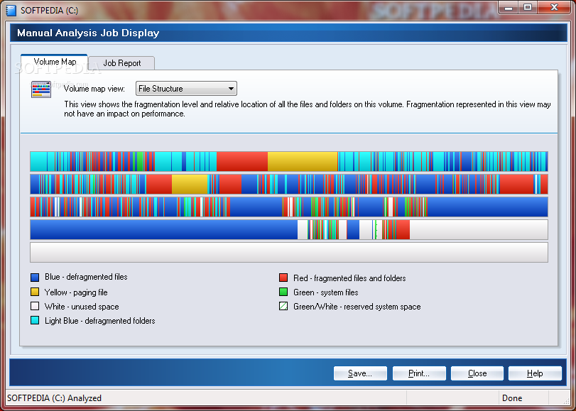576x411 pixels.
Task: Click the yellow paging file swatch
Action: coord(35,292)
